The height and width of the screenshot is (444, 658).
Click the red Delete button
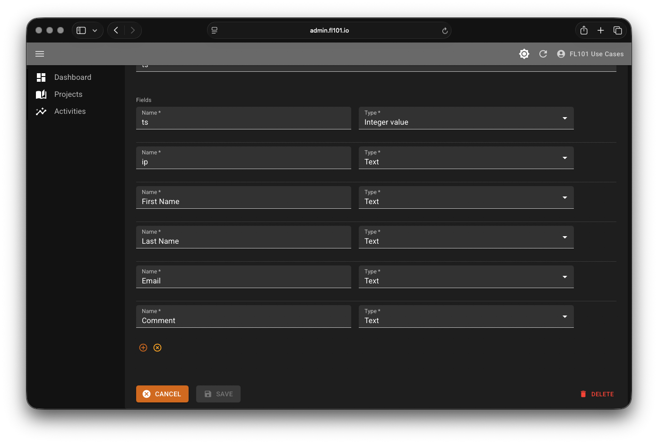597,394
